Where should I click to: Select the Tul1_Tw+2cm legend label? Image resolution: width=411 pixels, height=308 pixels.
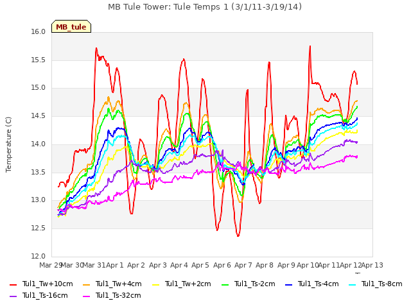tap(188, 284)
